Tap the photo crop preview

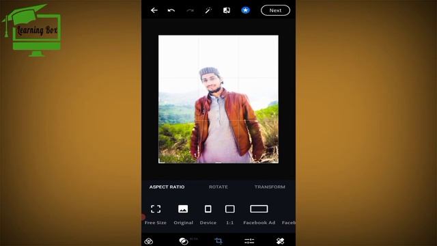coord(218,99)
